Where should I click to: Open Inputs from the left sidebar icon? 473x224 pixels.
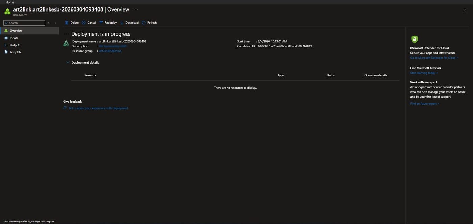pyautogui.click(x=6, y=38)
